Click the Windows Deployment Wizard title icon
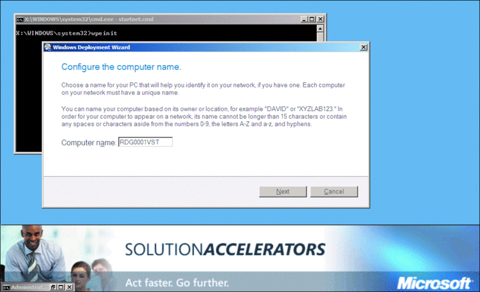The width and height of the screenshot is (480, 292). pos(48,47)
